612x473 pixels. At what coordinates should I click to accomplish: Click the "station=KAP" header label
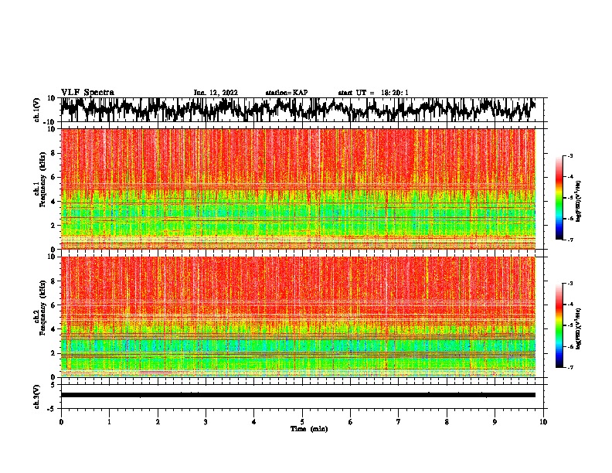click(287, 93)
